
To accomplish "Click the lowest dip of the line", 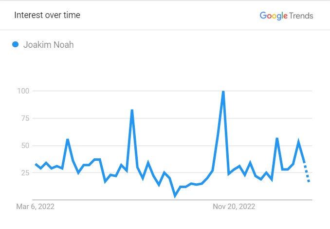I will pyautogui.click(x=175, y=196).
